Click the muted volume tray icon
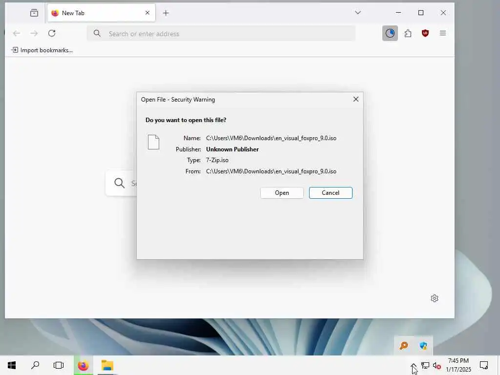Viewport: 500px width, 375px height. [x=437, y=366]
